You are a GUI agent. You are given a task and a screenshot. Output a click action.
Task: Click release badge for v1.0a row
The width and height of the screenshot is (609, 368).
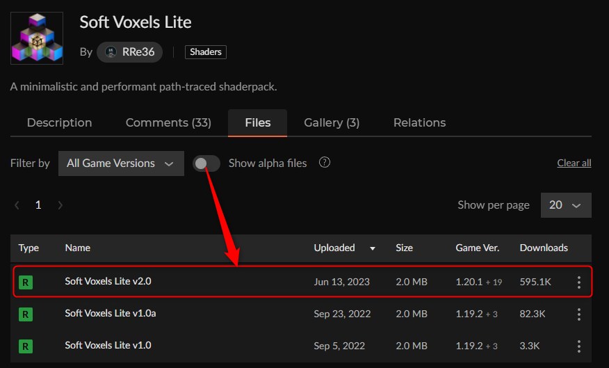[x=26, y=314]
